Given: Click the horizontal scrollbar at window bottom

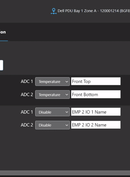Looking at the screenshot, I should [x=65, y=173].
